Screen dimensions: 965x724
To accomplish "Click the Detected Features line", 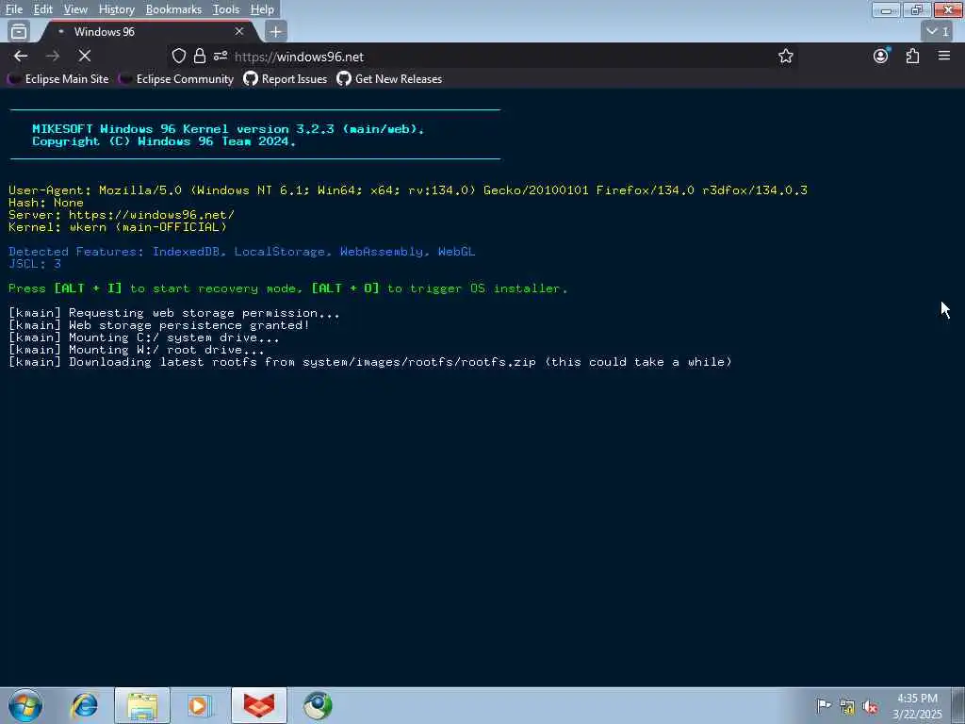I will [x=242, y=252].
